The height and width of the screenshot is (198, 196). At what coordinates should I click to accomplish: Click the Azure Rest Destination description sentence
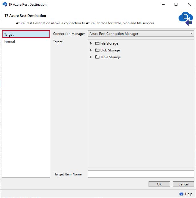click(x=85, y=23)
